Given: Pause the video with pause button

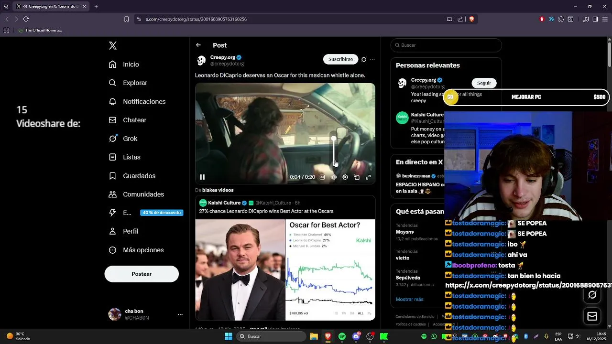Looking at the screenshot, I should point(202,177).
